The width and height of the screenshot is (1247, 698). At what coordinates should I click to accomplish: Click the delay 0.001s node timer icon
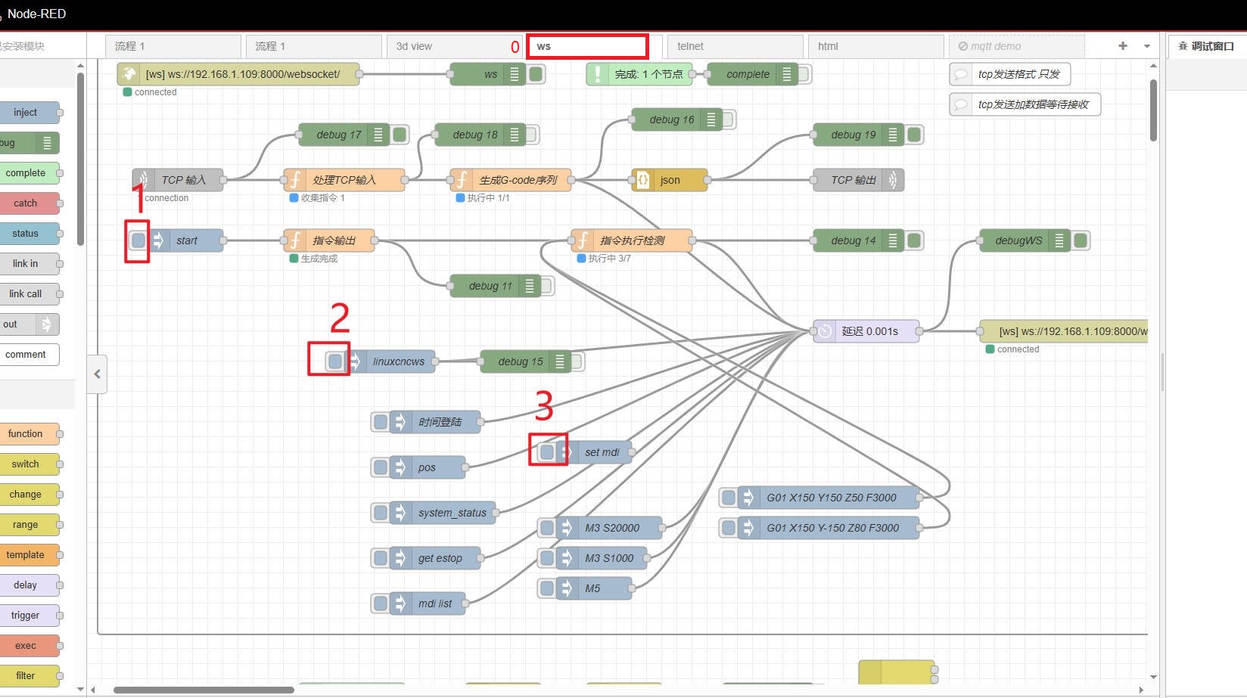click(825, 331)
